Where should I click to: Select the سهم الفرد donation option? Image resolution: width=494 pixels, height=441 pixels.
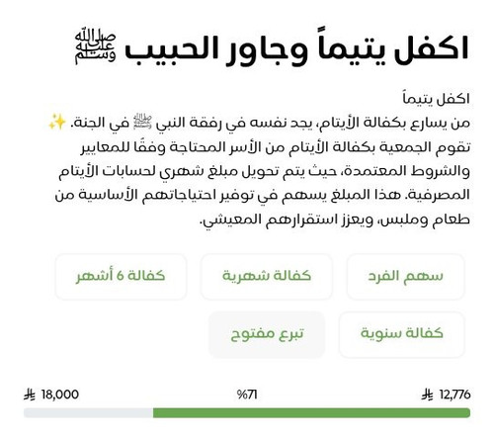[x=405, y=277]
